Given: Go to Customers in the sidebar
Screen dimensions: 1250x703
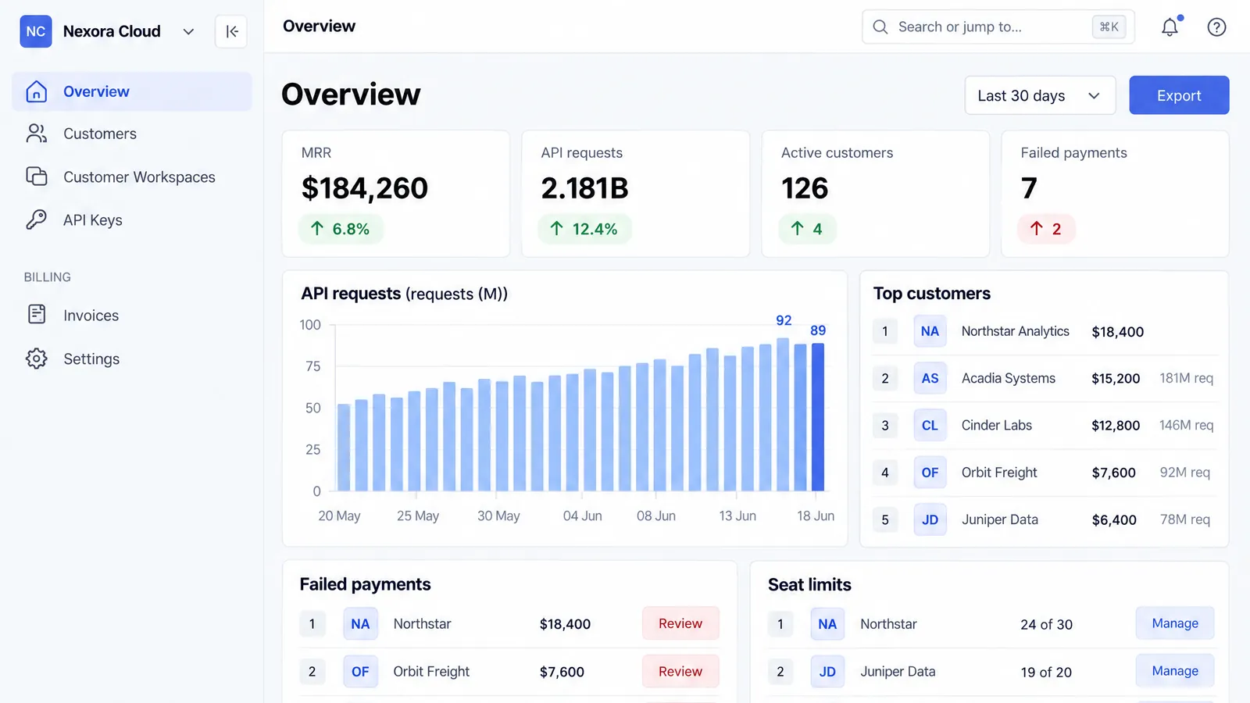Looking at the screenshot, I should point(132,134).
